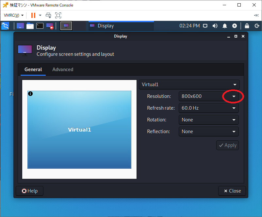Click the orange pause VM button

33,15
